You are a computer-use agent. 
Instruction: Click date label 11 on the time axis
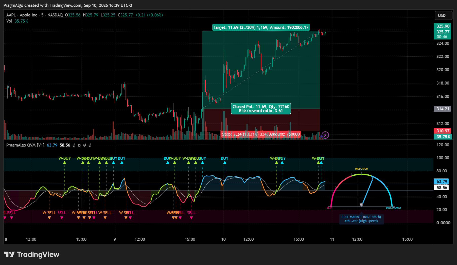click(x=332, y=239)
